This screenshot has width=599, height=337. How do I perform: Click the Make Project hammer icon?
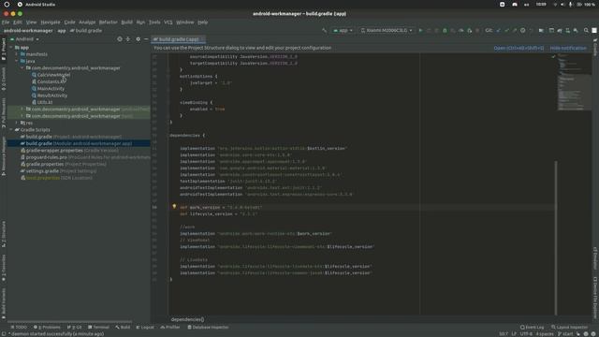pos(325,30)
